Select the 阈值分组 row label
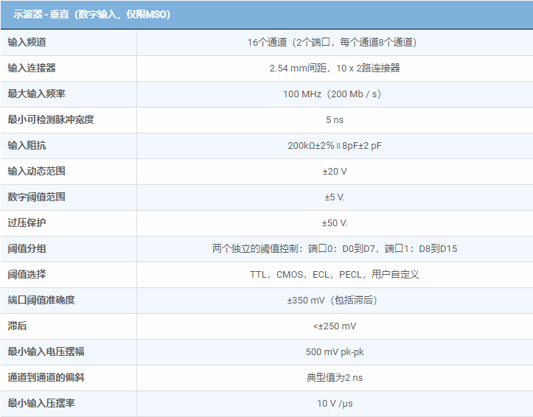533x417 pixels. click(x=27, y=248)
